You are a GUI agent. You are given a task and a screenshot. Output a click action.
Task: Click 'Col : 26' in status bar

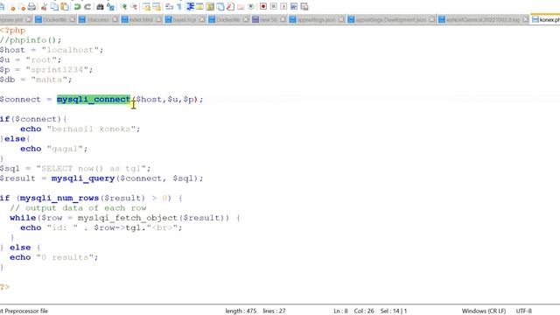(x=364, y=311)
